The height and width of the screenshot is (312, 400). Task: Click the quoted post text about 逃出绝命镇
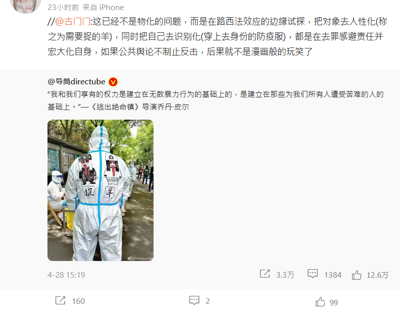point(216,100)
